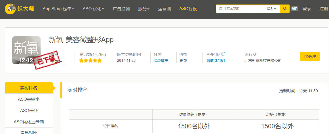Image resolution: width=329 pixels, height=134 pixels.
Task: Click the 免费 price value
Action: tap(183, 61)
